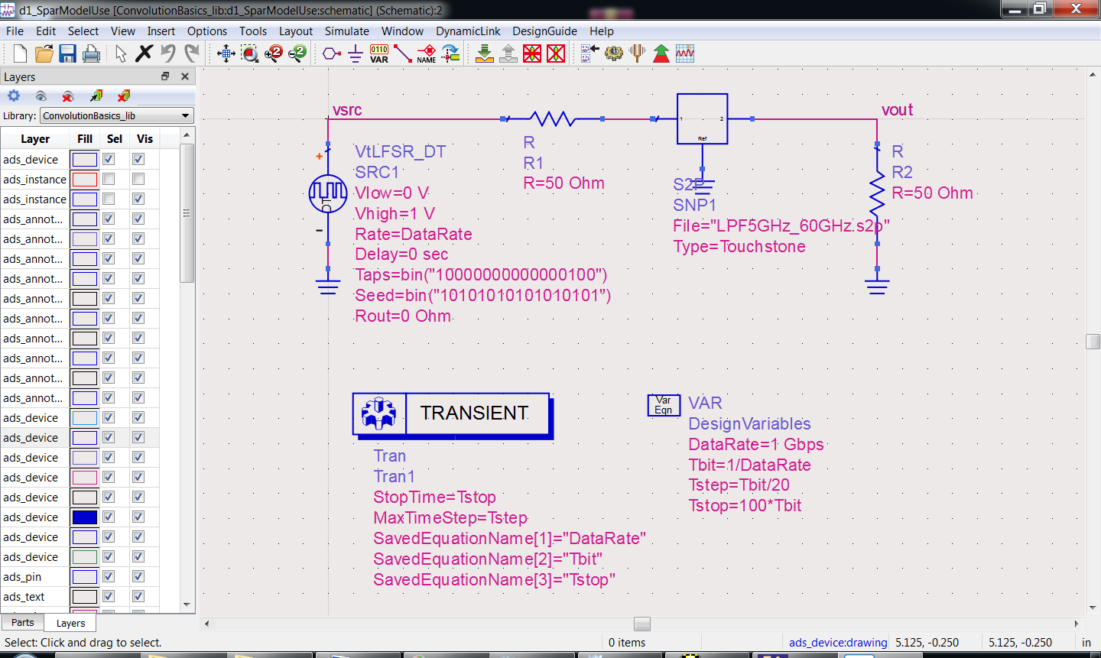Undock the Layers panel

165,76
